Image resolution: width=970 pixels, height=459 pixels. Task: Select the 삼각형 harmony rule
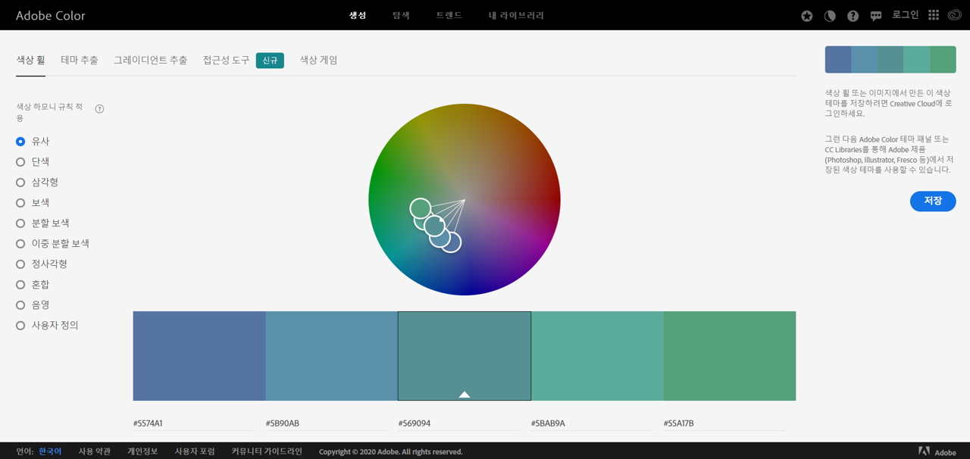[x=37, y=183]
